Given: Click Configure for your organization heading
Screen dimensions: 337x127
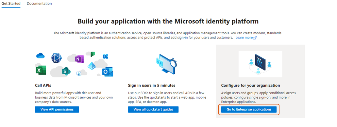Looking at the screenshot, I should 251,86.
